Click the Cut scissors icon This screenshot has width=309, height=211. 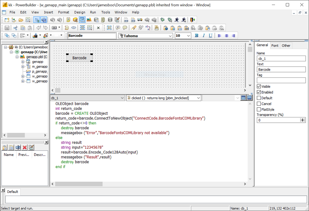pos(16,28)
